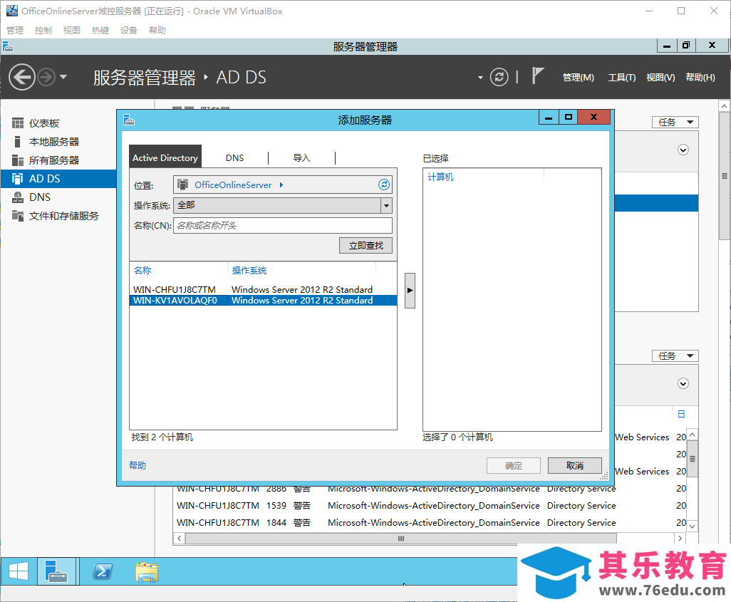Click the 名称(CN) input field

click(283, 225)
